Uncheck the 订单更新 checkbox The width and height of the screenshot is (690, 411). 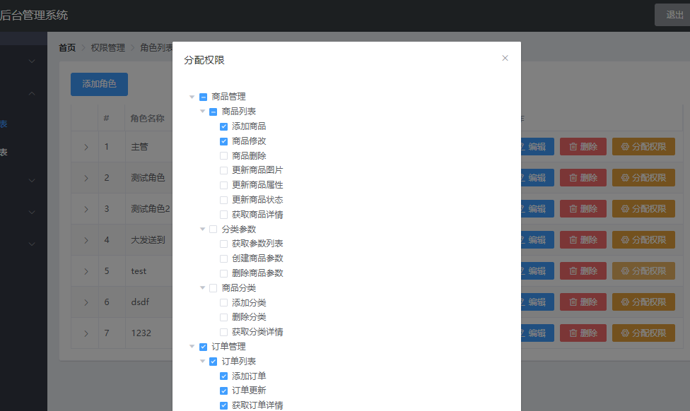223,391
